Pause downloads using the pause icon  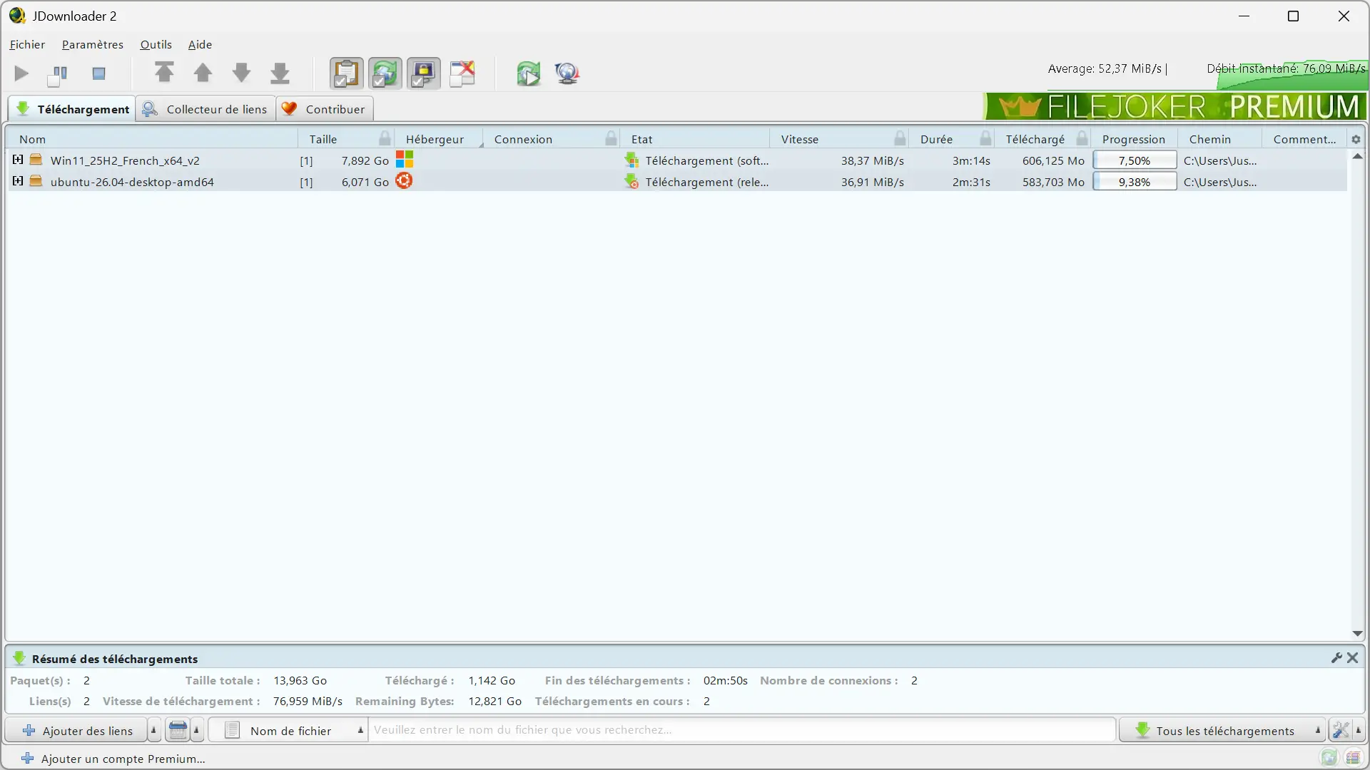pos(58,73)
